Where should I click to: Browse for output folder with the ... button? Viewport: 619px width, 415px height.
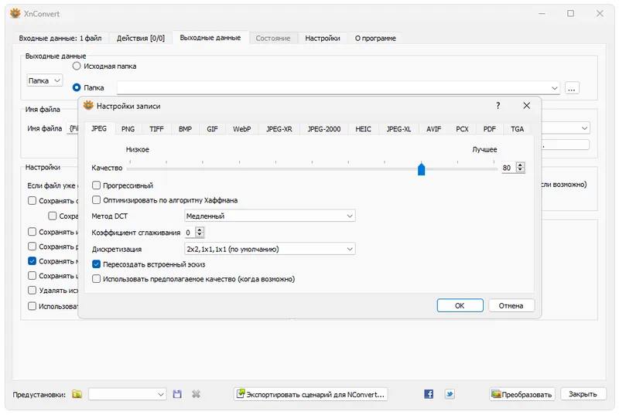572,87
